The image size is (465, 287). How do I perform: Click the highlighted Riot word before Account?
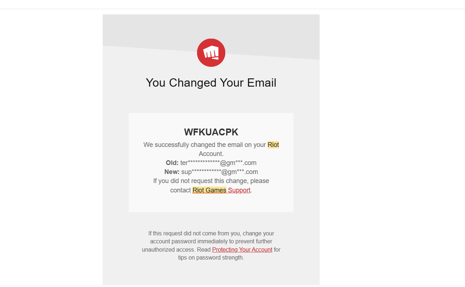tap(273, 145)
